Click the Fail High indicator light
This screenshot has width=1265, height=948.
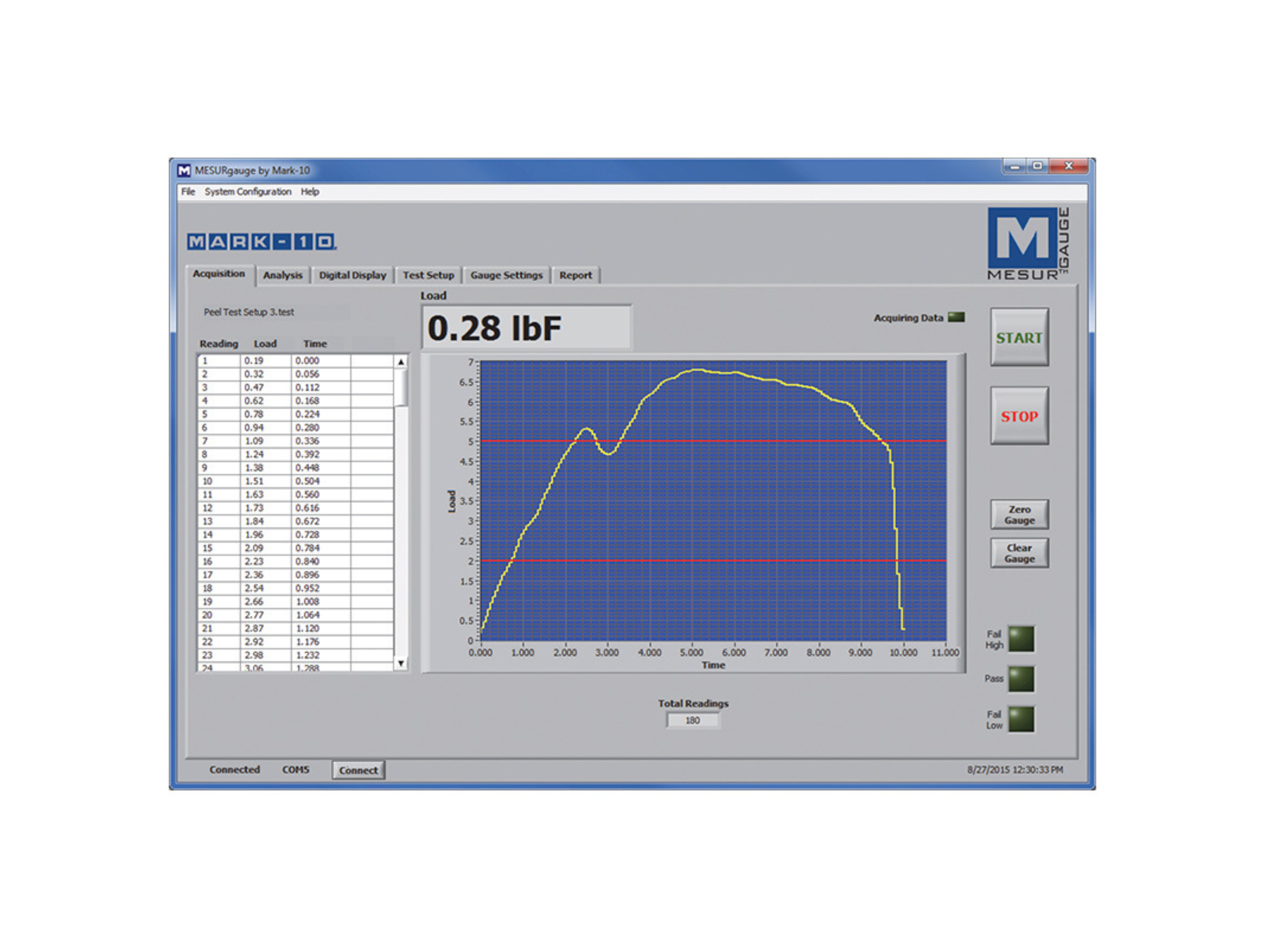click(1021, 638)
